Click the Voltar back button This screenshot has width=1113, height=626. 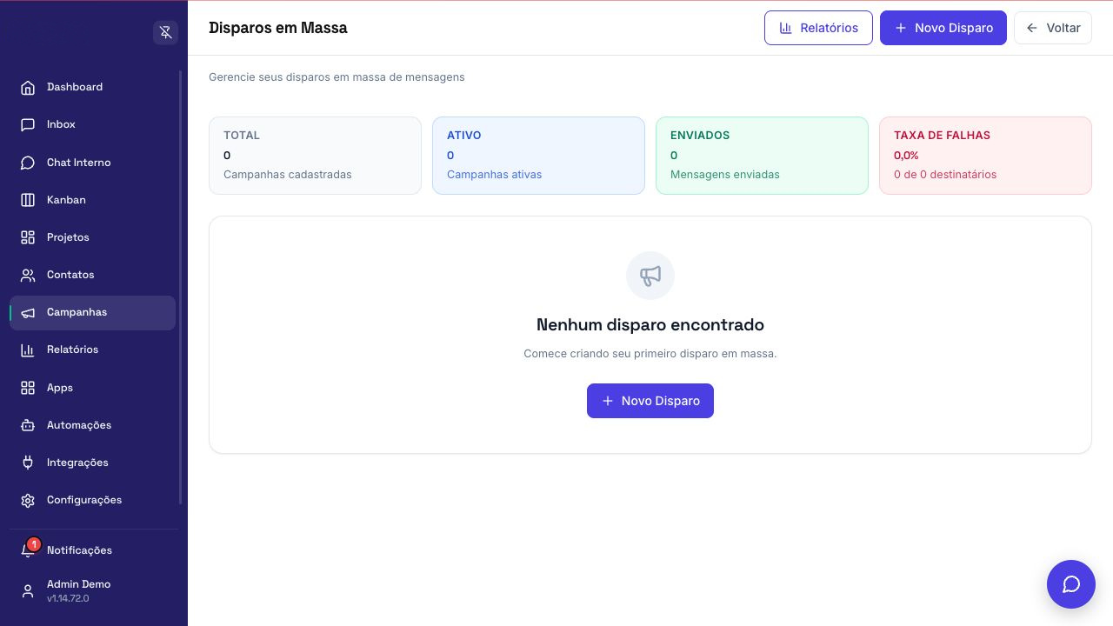1053,28
